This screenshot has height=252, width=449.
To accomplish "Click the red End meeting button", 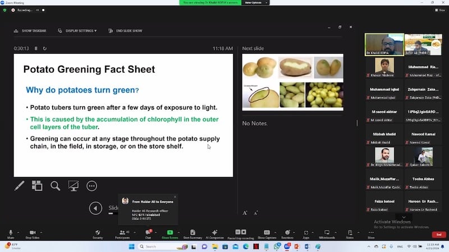I will point(439,234).
